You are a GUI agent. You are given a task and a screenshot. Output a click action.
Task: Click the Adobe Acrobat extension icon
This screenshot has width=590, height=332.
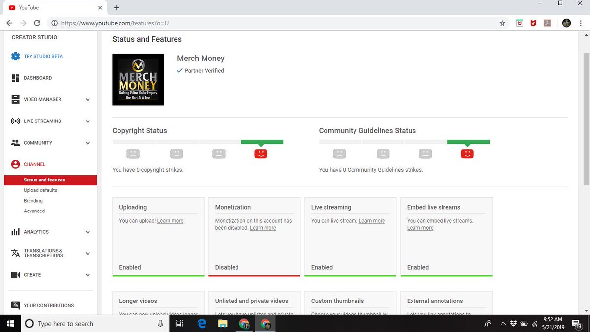point(546,23)
